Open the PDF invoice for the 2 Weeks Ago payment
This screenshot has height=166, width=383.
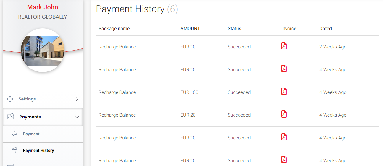[284, 46]
